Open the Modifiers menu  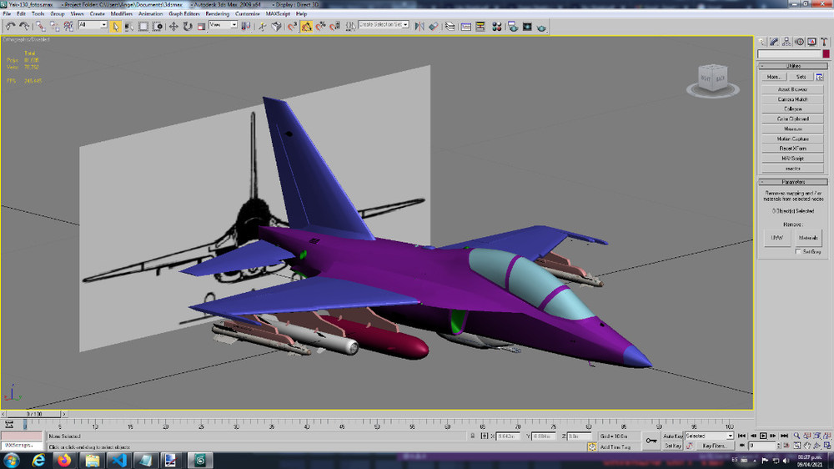[121, 14]
